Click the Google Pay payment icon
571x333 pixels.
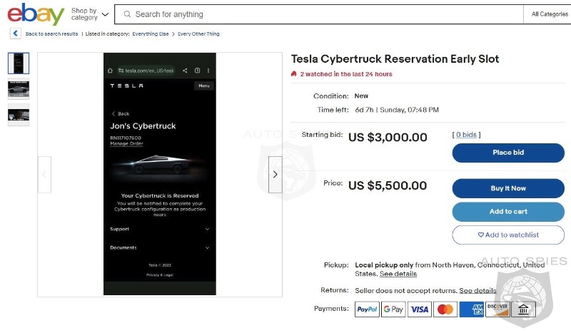click(x=393, y=309)
